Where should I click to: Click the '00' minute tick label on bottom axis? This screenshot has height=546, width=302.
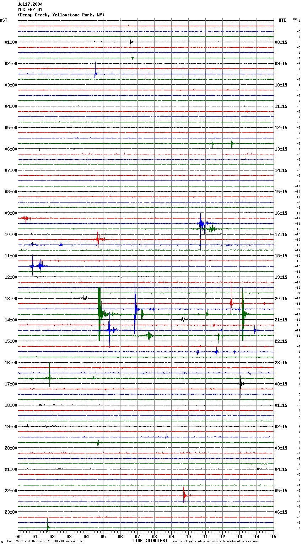[18, 536]
